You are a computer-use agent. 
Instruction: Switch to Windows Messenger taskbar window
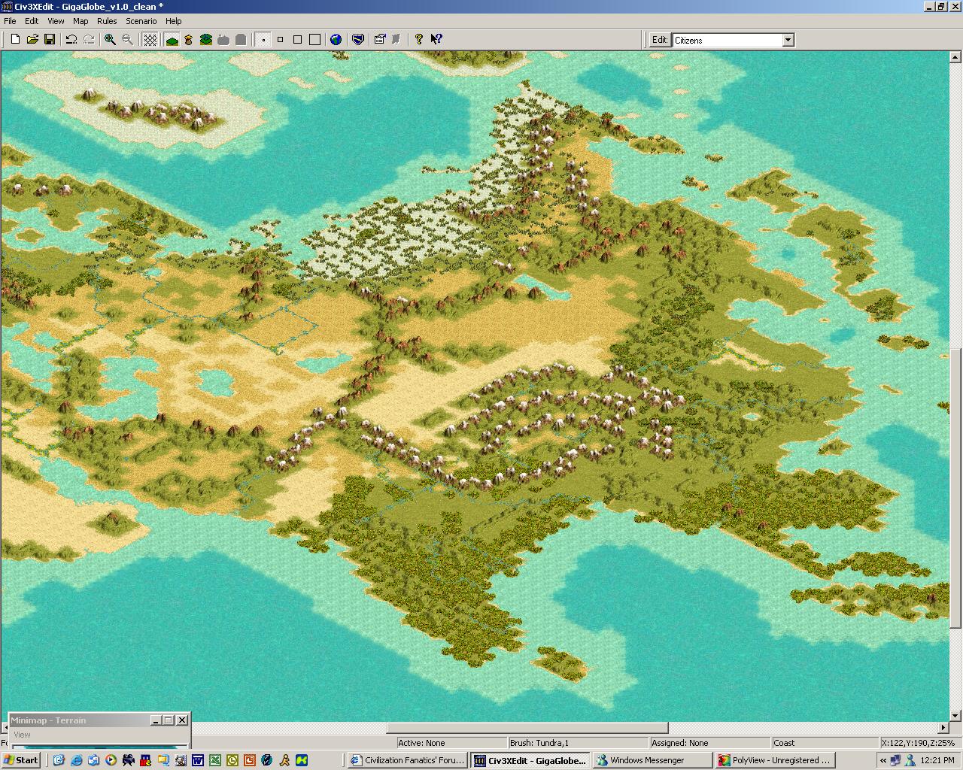[653, 760]
